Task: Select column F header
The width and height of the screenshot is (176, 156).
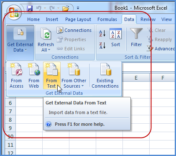Action: click(x=163, y=78)
